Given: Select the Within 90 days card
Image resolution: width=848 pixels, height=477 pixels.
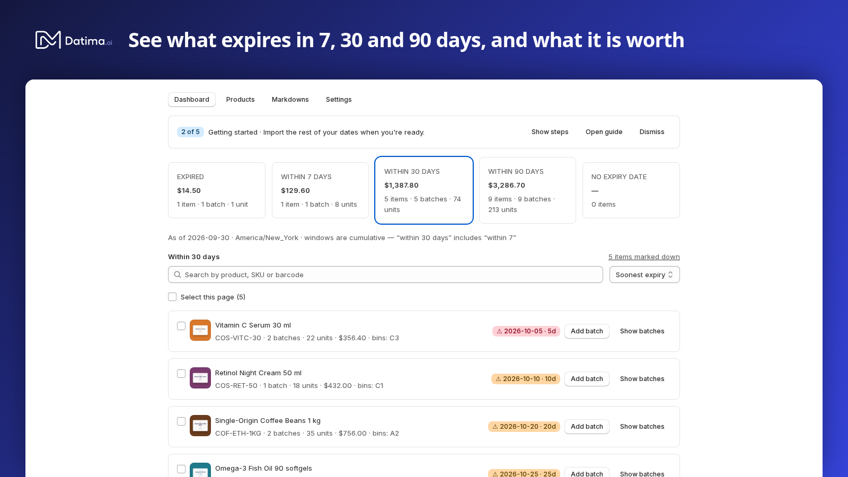Looking at the screenshot, I should (527, 190).
